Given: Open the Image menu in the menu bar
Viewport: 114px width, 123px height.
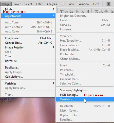Looking at the screenshot, I should tap(6, 4).
